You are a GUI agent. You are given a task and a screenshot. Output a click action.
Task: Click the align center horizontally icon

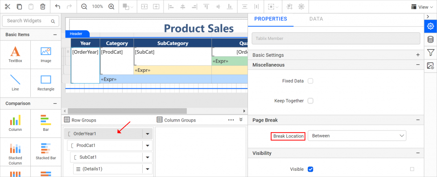[x=182, y=6]
